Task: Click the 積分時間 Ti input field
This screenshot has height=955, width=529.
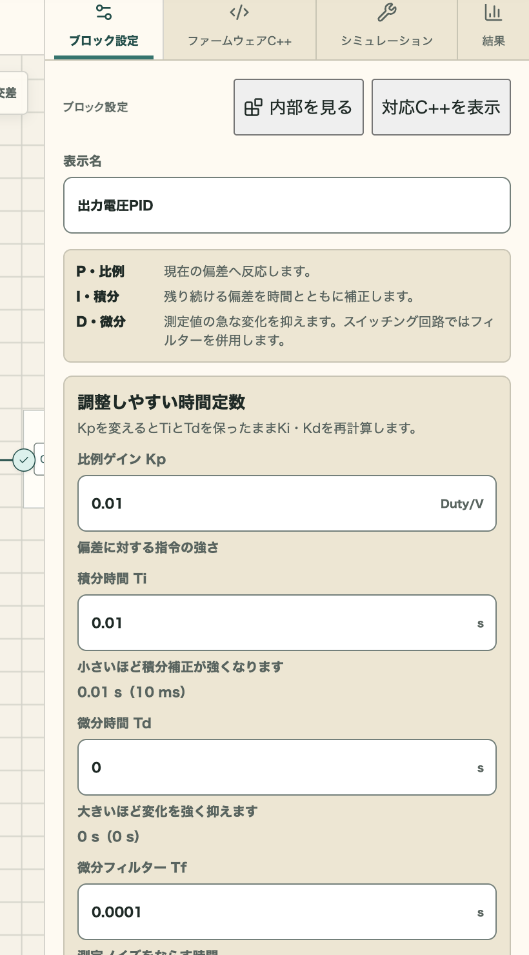Action: point(287,623)
